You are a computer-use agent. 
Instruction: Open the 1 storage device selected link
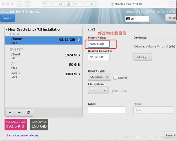23,135
